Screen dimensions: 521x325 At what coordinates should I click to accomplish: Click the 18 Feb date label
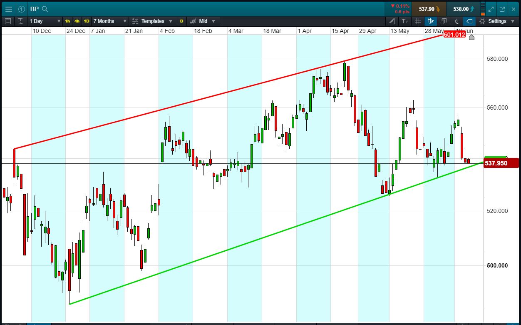coord(203,31)
